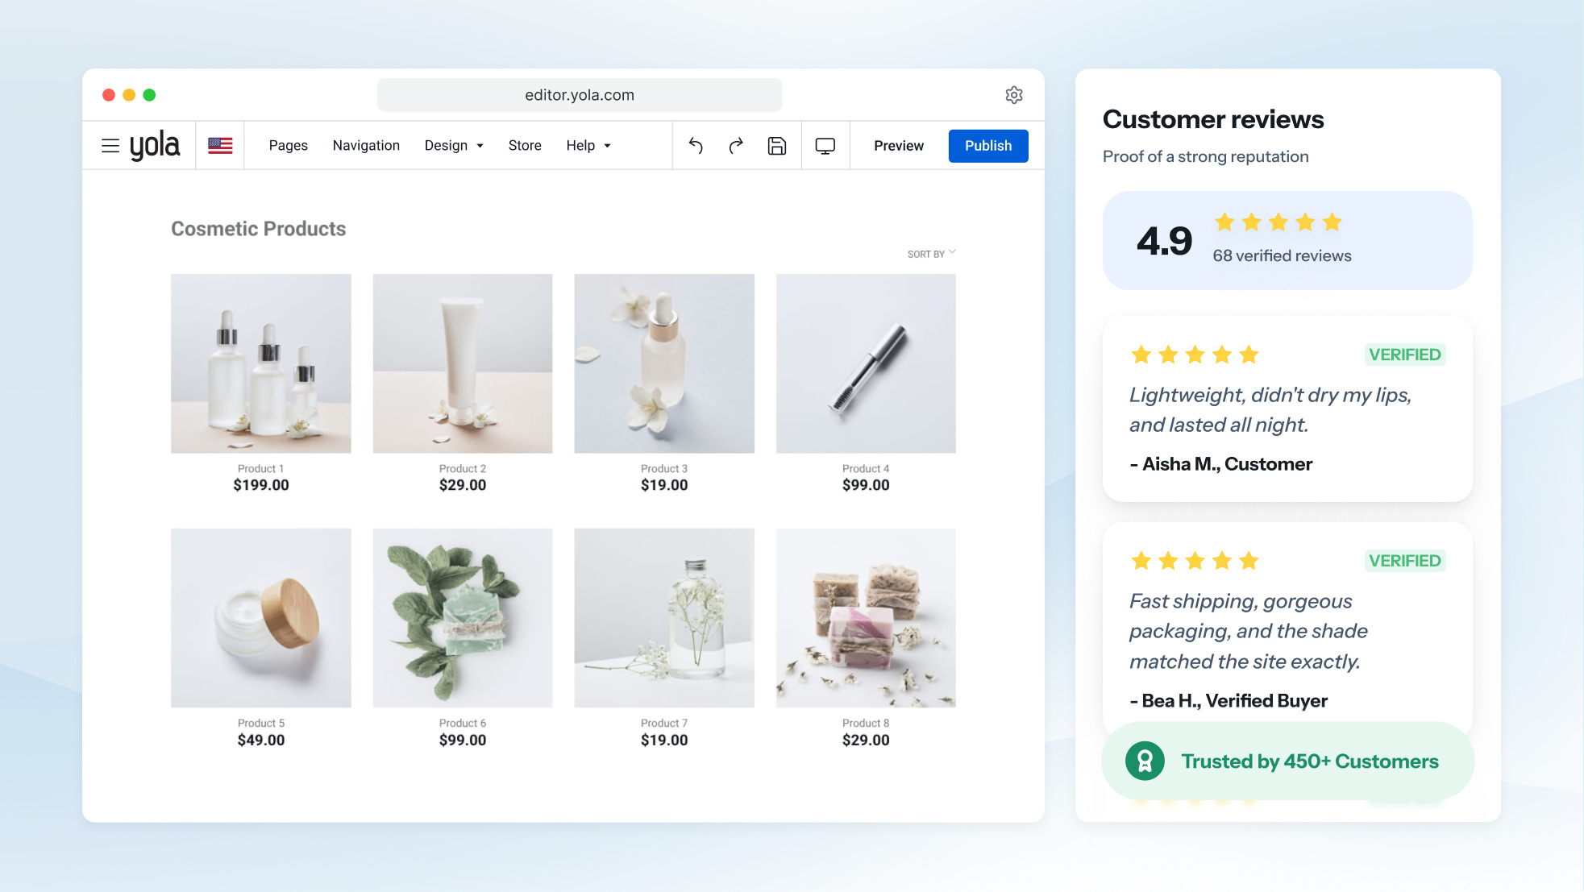Click the stars next to 4.9 rating

pyautogui.click(x=1278, y=222)
